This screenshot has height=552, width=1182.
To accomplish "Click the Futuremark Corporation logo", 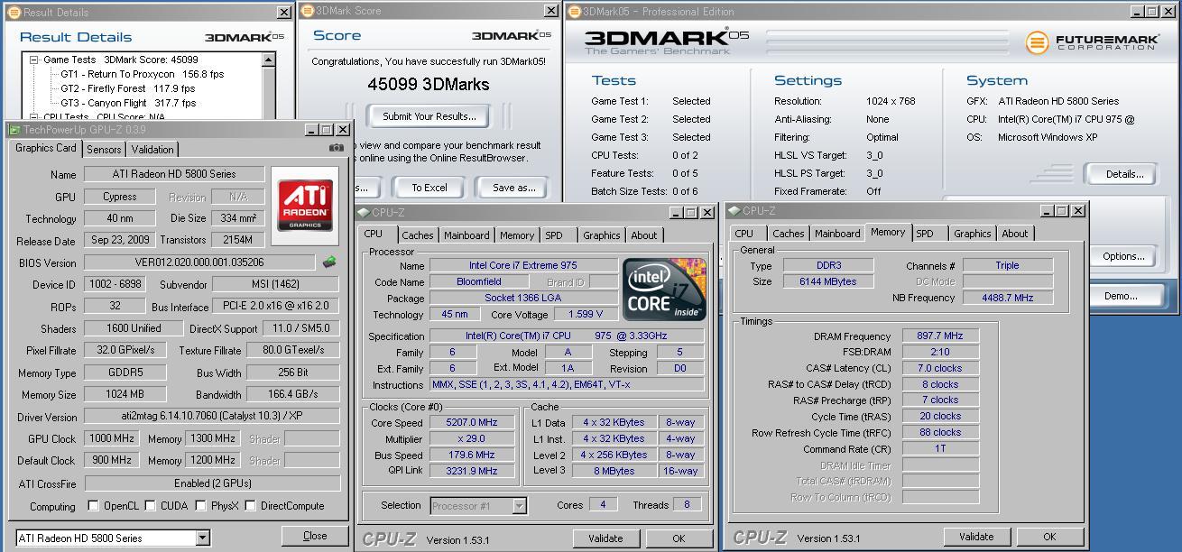I will click(x=1091, y=42).
